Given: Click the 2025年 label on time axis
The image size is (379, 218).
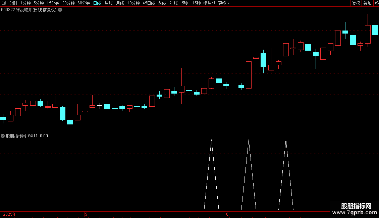Looking at the screenshot, I should (10, 214).
